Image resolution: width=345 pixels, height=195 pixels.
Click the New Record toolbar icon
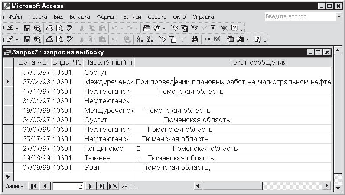207,39
